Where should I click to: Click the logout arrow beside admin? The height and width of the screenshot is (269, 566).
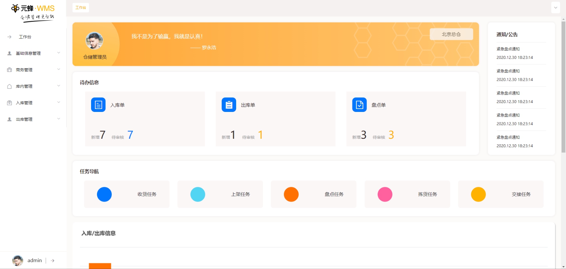coord(52,261)
